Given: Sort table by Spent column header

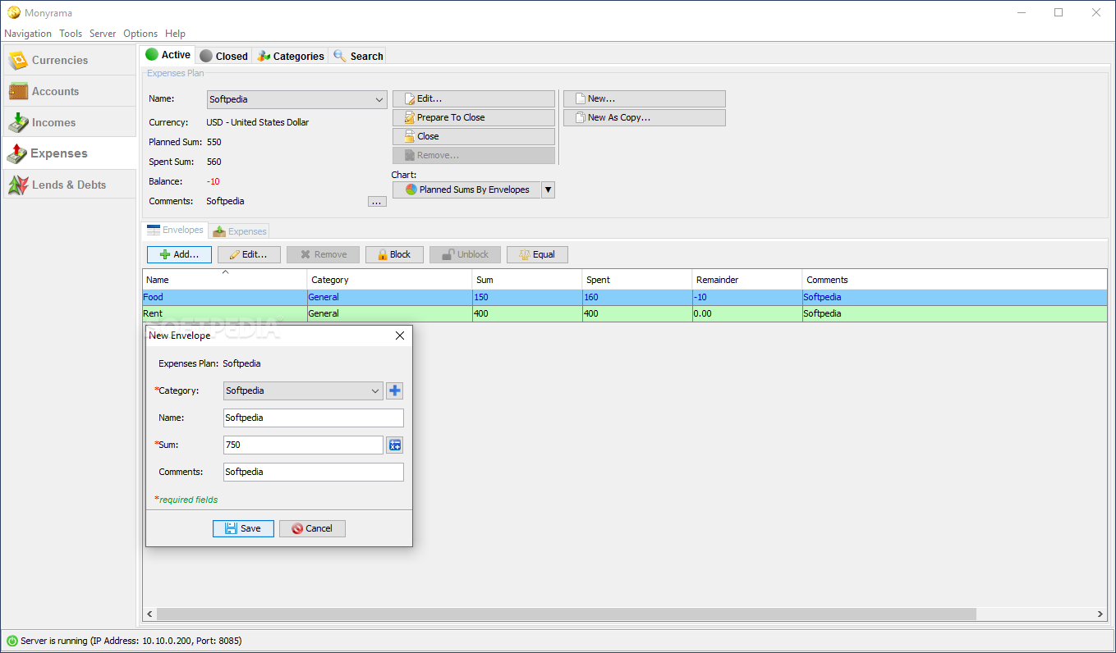Looking at the screenshot, I should click(x=637, y=279).
